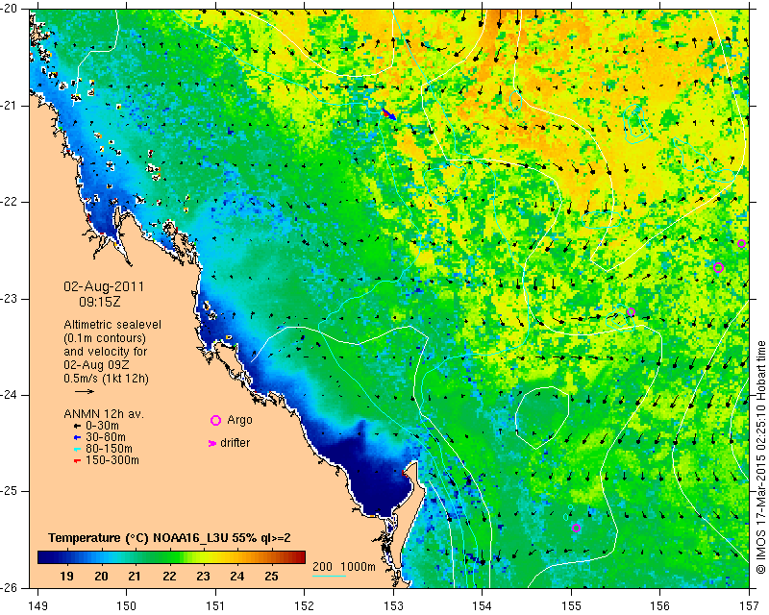Click the blue 30-80m arrow legend symbol
The height and width of the screenshot is (615, 769).
[77, 437]
